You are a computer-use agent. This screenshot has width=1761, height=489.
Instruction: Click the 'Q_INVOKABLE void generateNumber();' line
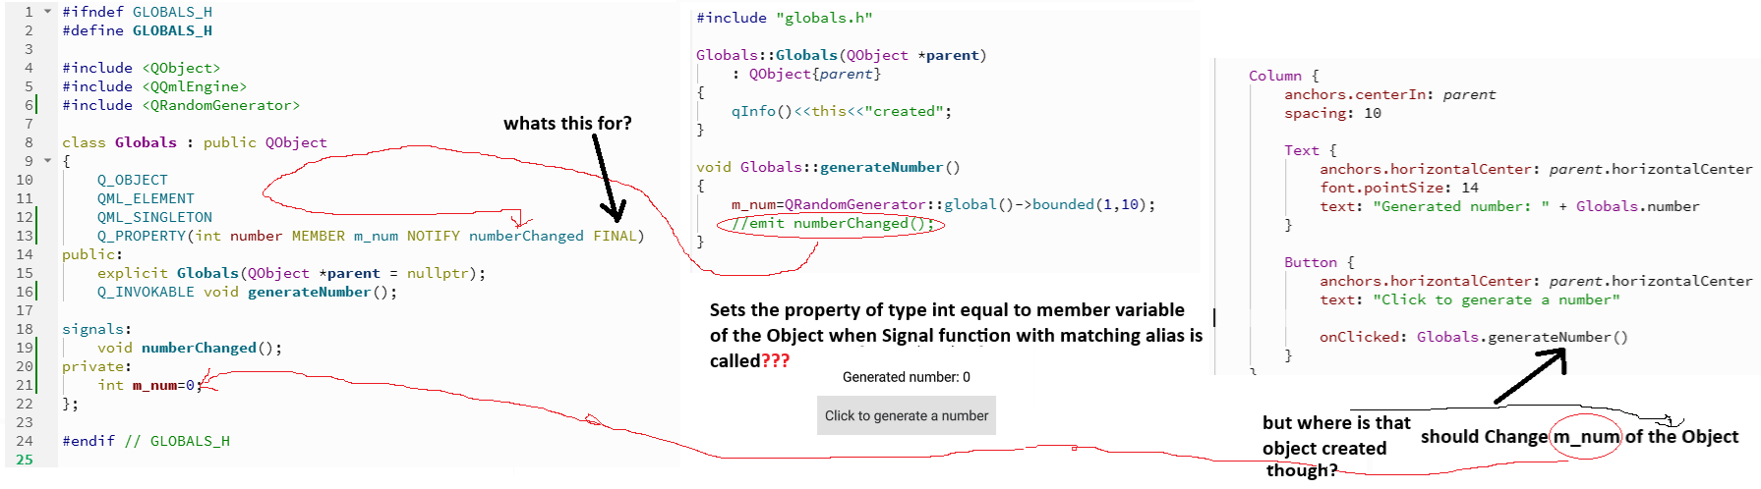click(x=248, y=292)
